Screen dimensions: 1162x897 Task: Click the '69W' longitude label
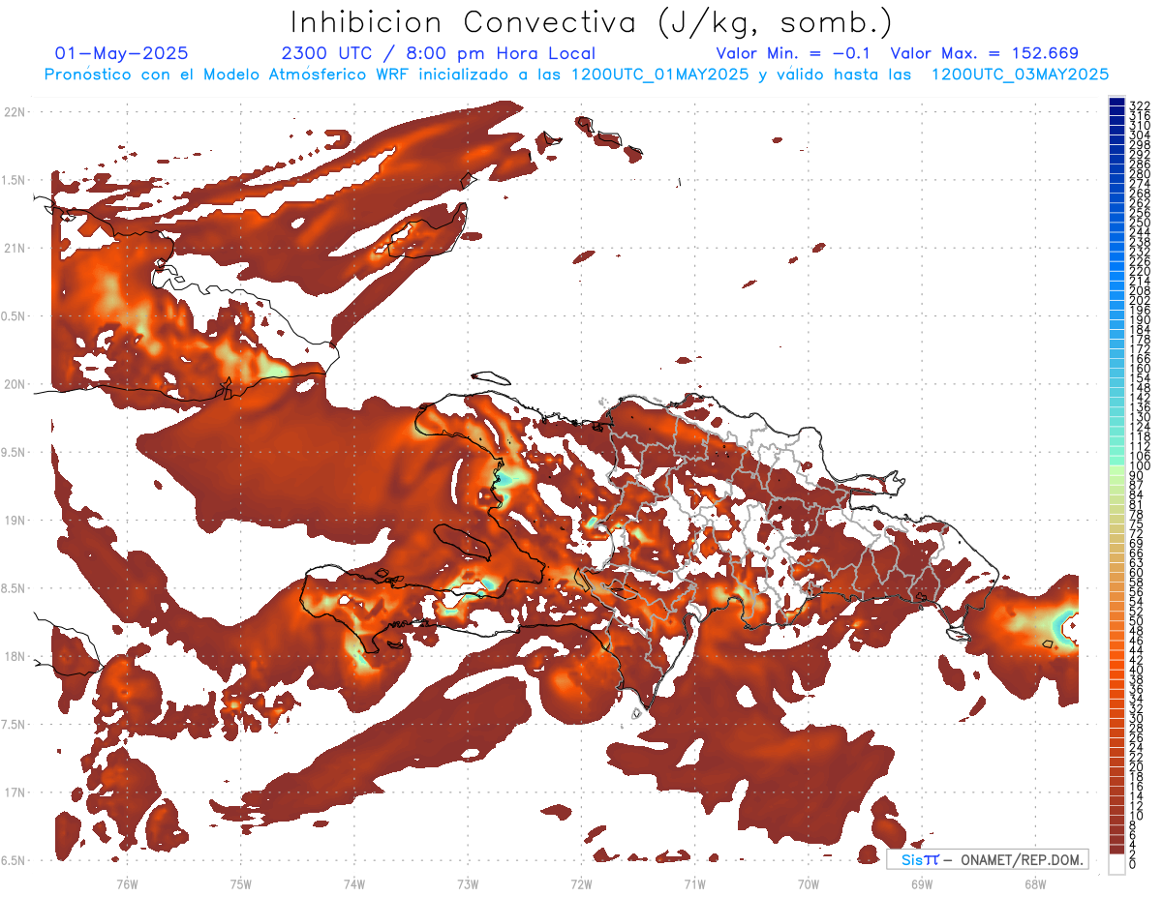pos(922,883)
